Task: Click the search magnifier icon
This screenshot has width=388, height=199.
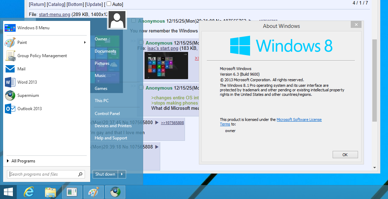Action: [80, 174]
